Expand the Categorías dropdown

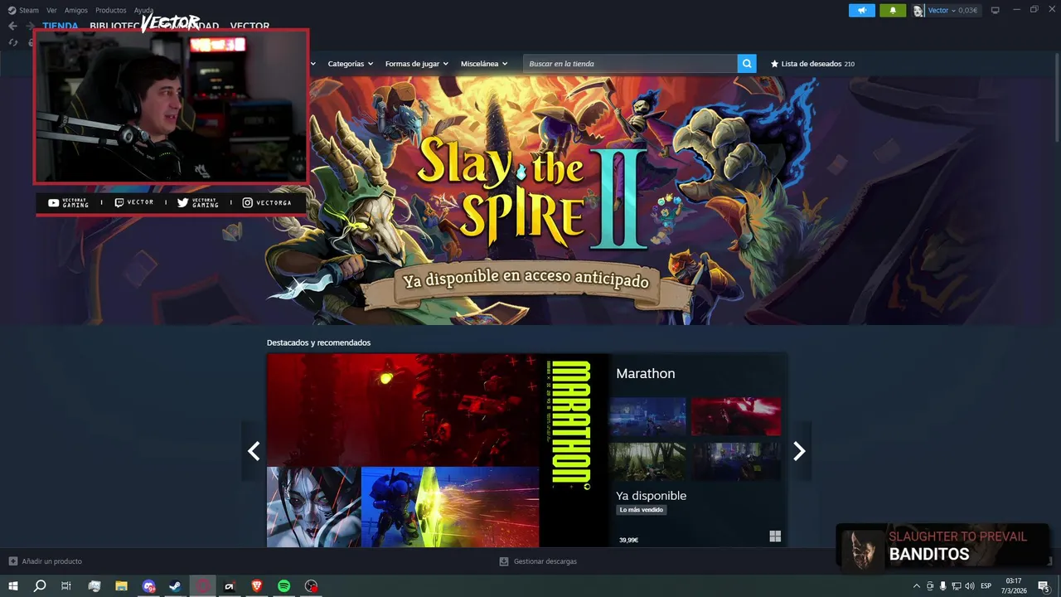pyautogui.click(x=350, y=64)
